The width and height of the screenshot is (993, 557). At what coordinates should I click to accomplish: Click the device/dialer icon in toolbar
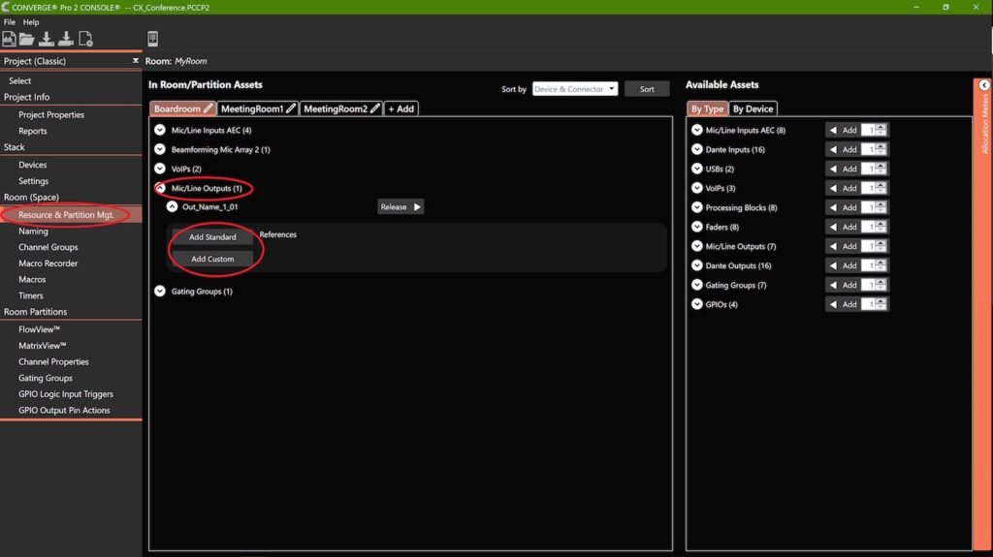(152, 39)
